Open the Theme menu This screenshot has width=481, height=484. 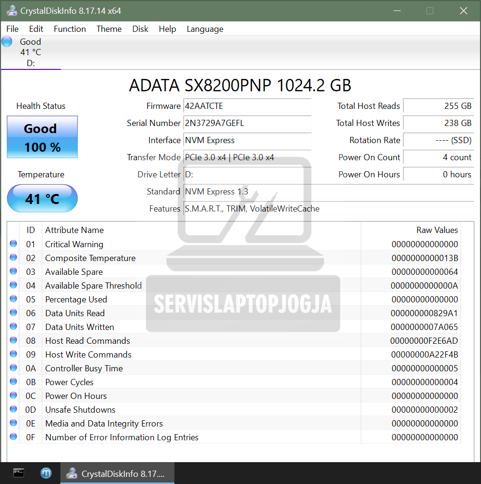(x=109, y=29)
